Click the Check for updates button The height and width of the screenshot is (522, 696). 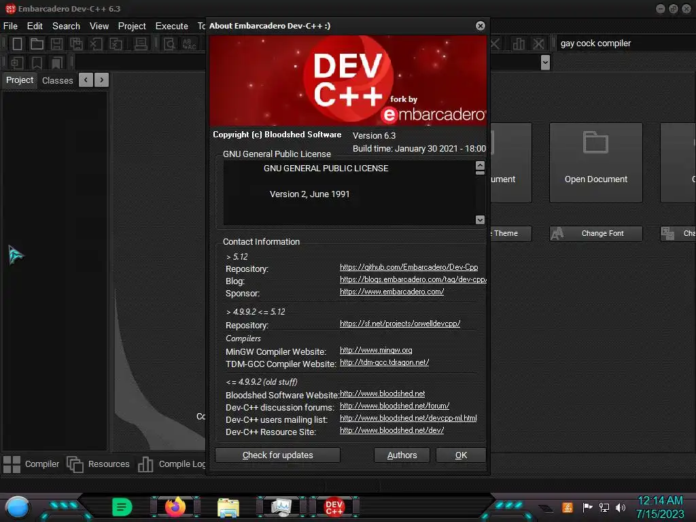(277, 455)
